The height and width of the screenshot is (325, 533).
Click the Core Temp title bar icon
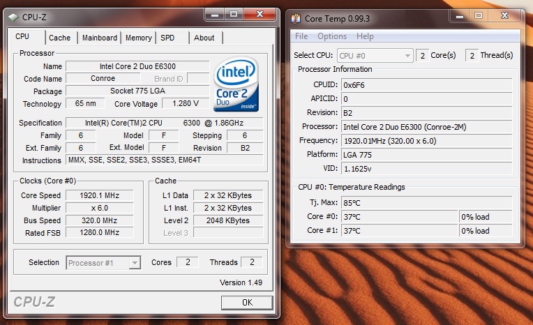point(296,18)
